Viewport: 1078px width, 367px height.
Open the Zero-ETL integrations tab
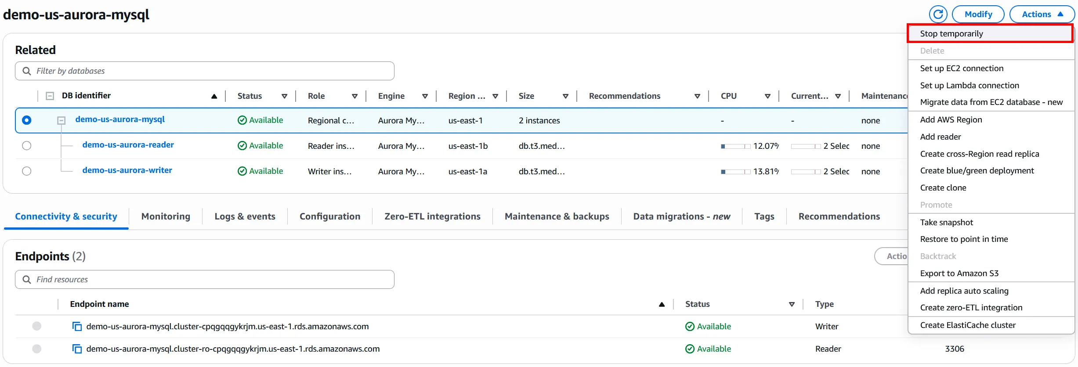point(432,216)
